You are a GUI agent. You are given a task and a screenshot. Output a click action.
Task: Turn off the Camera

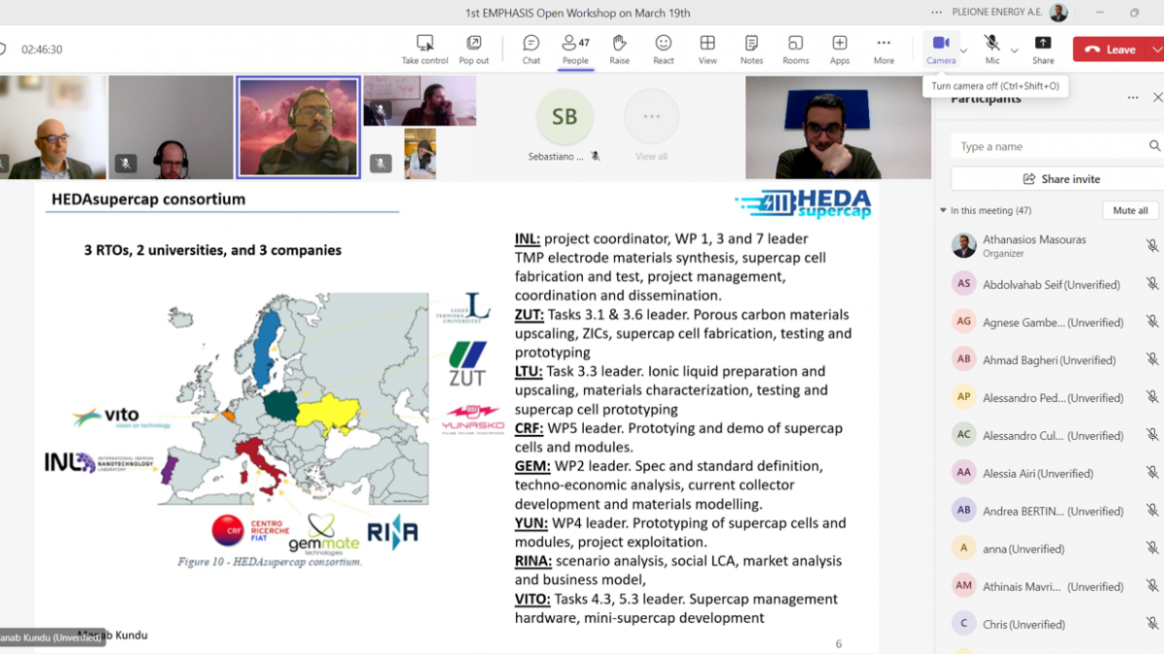(x=940, y=48)
